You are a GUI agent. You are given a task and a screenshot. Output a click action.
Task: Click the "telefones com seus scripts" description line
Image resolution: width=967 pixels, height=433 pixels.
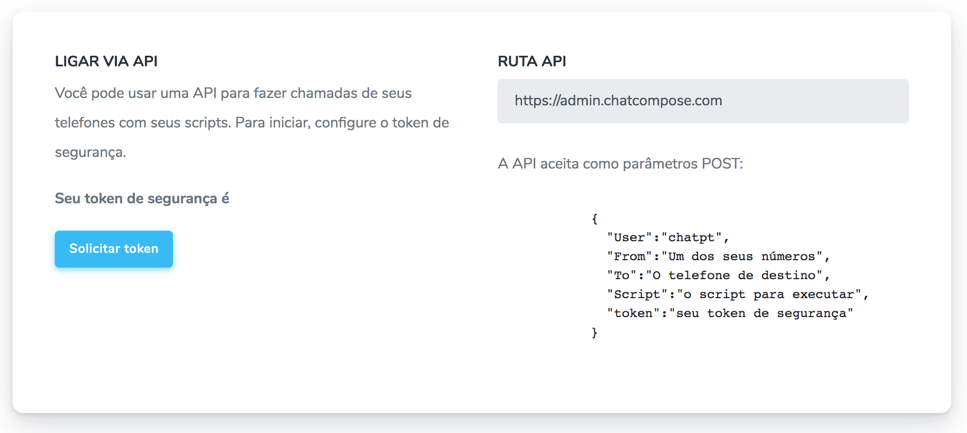coord(252,123)
